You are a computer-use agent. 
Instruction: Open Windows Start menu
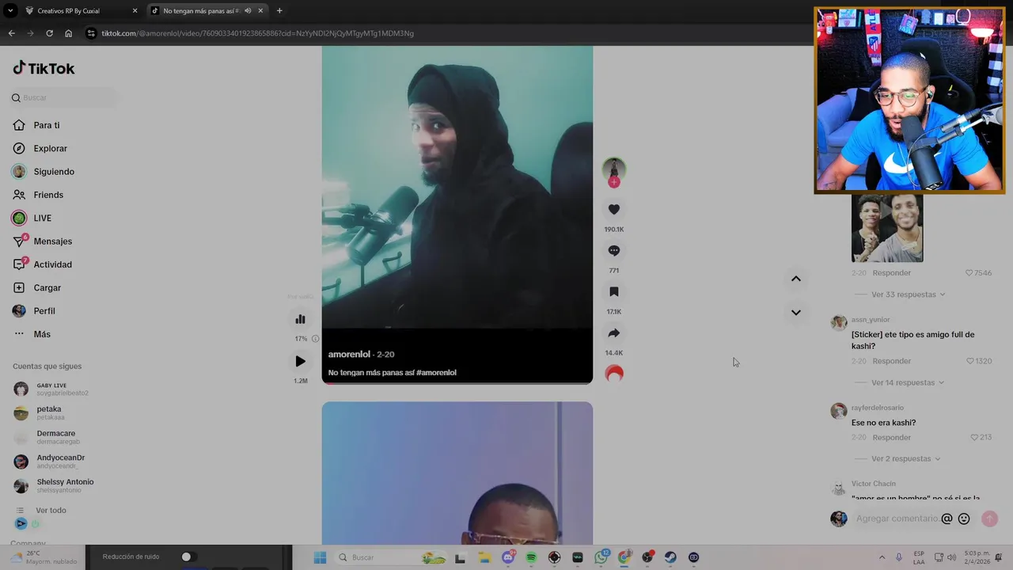[x=320, y=557]
